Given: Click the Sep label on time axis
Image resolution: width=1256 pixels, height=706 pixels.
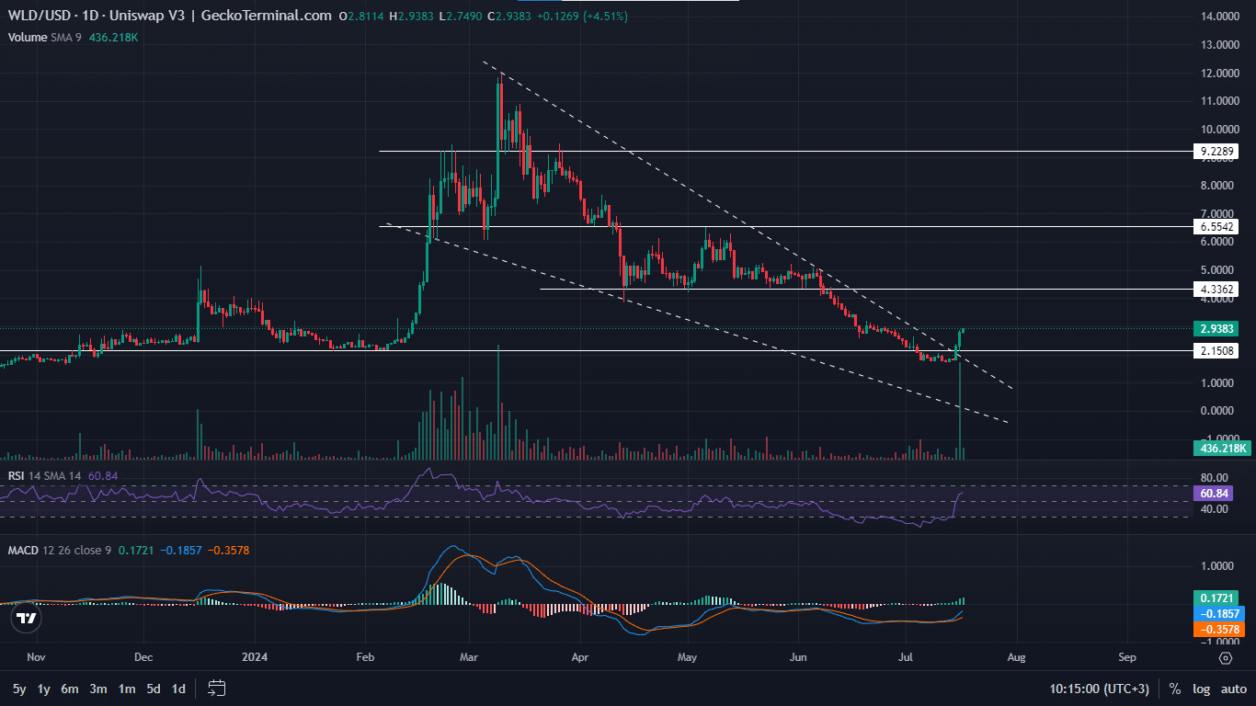Looking at the screenshot, I should [1127, 657].
